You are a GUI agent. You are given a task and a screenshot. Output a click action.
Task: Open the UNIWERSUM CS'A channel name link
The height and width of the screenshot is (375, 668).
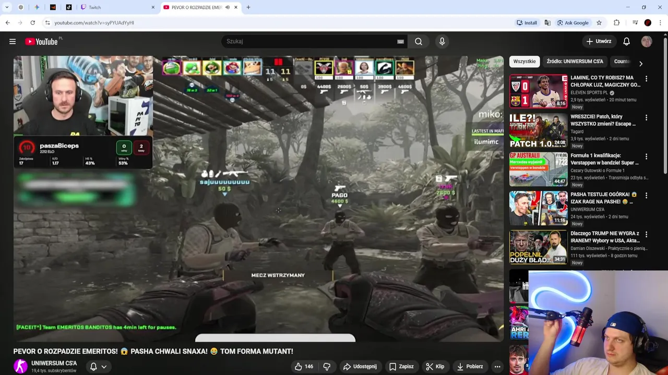[x=54, y=364]
